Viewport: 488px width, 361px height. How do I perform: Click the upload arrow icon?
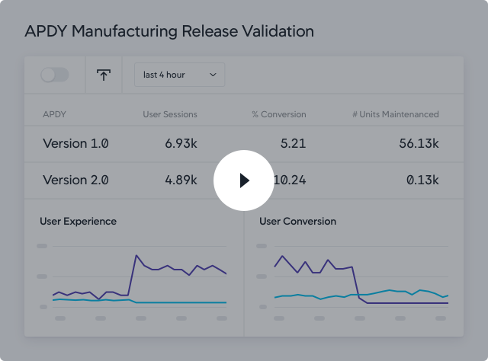click(104, 75)
